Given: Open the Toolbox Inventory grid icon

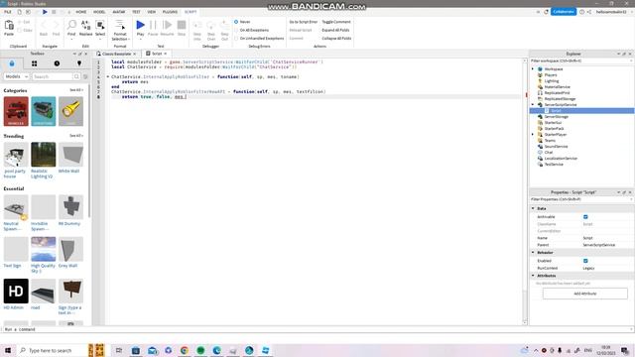Looking at the screenshot, I should [34, 63].
